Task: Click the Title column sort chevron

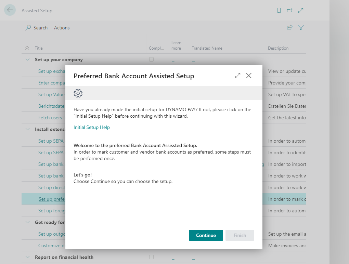Action: [x=27, y=48]
